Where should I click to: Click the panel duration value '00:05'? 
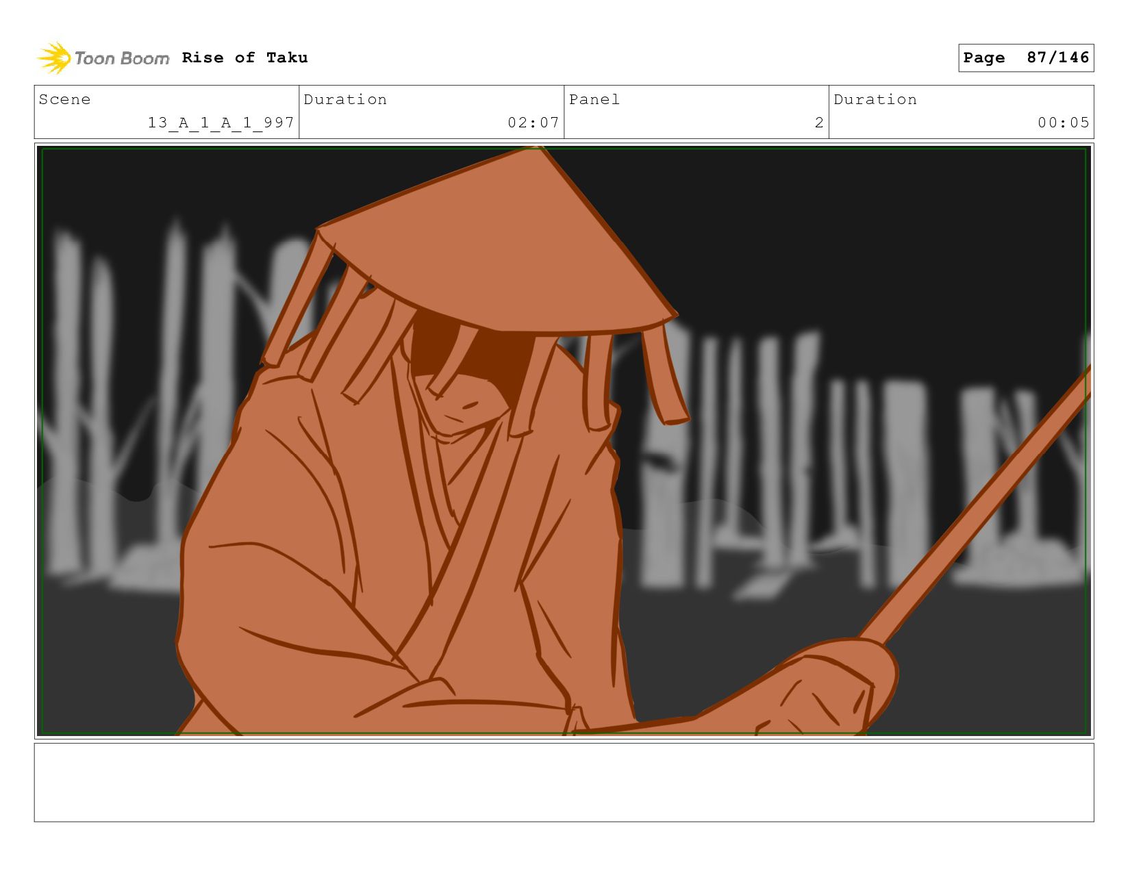point(1064,123)
